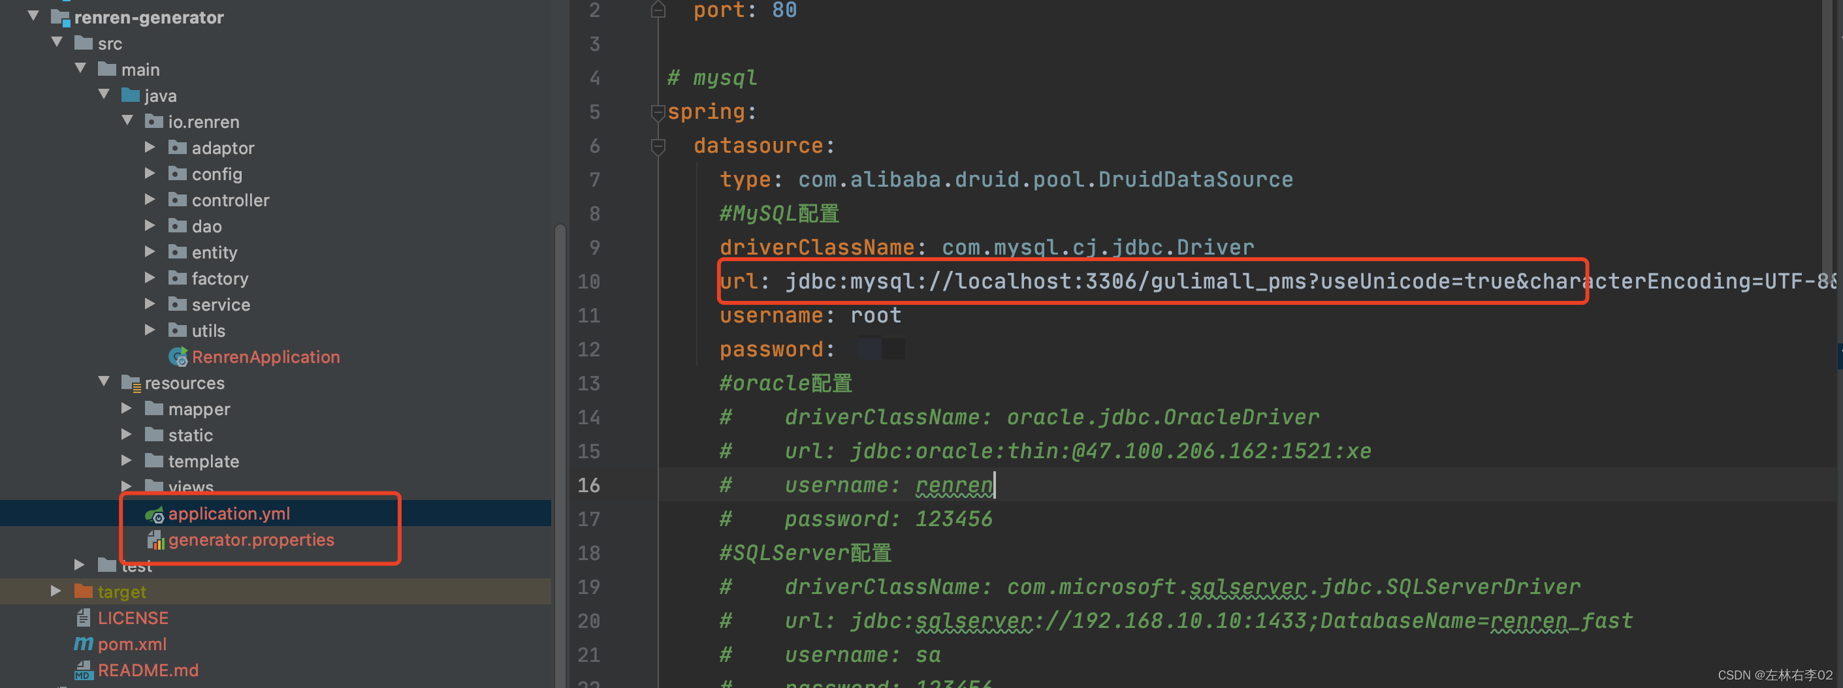Click the resources folder icon
The height and width of the screenshot is (688, 1843).
point(131,383)
